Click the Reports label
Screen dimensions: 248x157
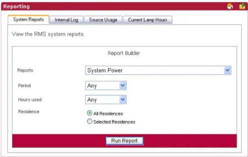pos(25,70)
